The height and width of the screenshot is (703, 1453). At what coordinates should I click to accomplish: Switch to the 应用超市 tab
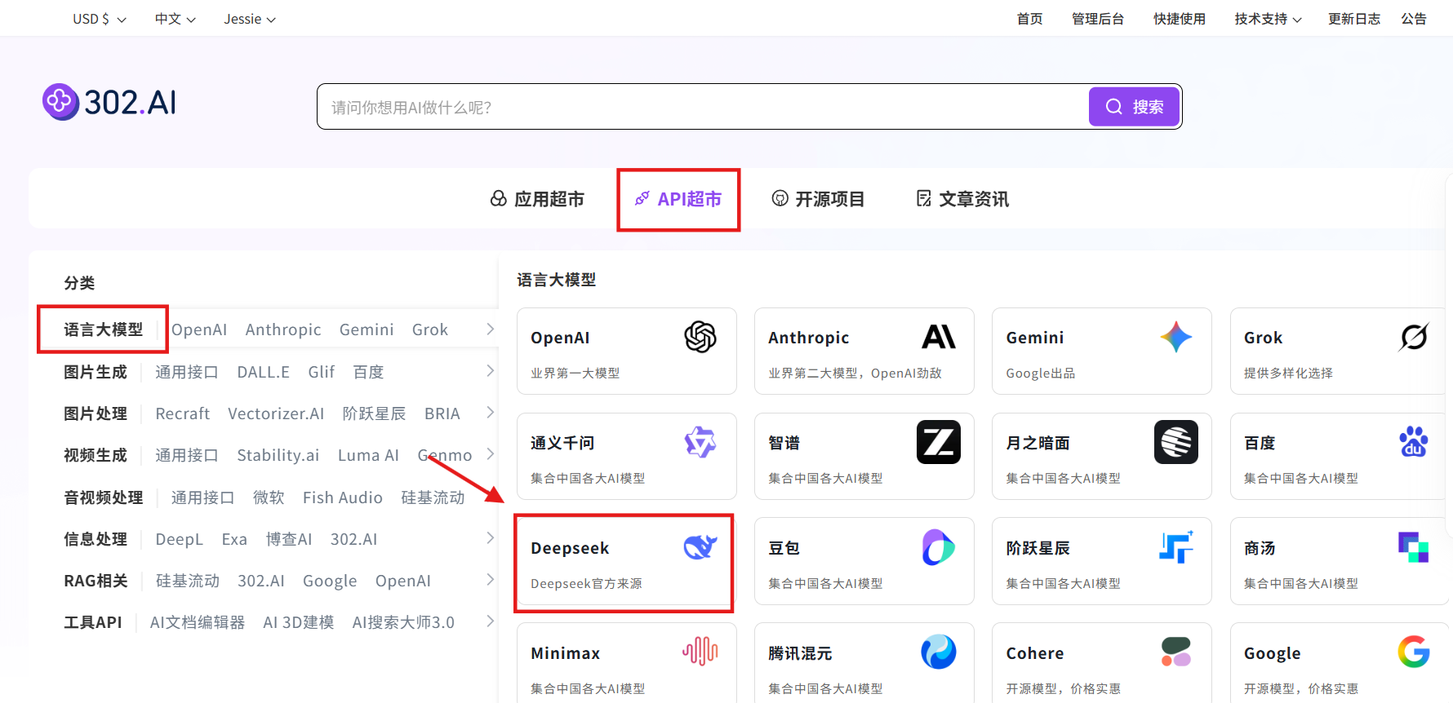[537, 199]
